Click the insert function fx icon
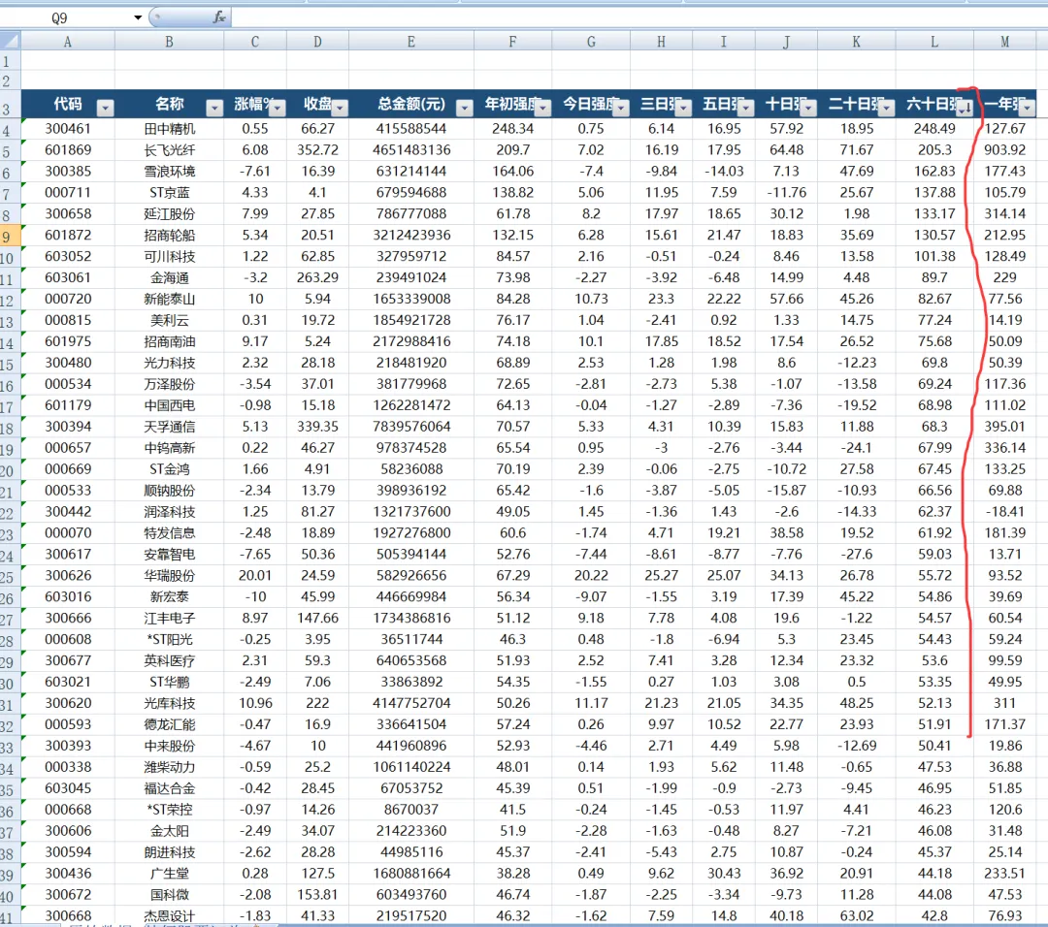 coord(218,17)
